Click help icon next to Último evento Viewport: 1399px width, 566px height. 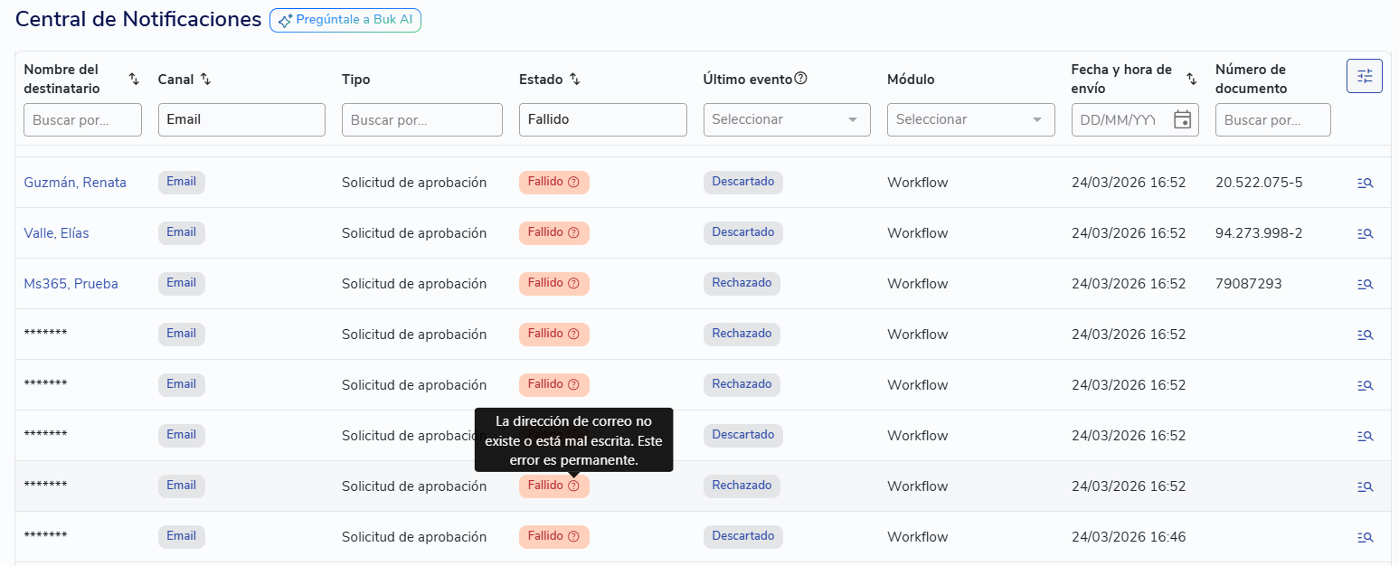(x=800, y=79)
